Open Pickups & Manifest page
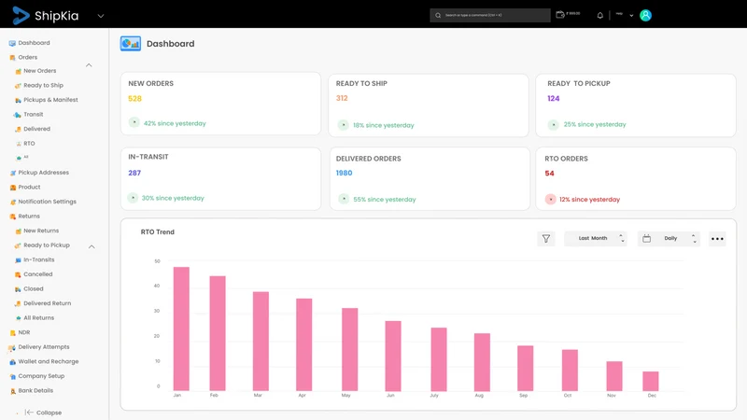Screen dimensions: 747x420 pyautogui.click(x=50, y=100)
